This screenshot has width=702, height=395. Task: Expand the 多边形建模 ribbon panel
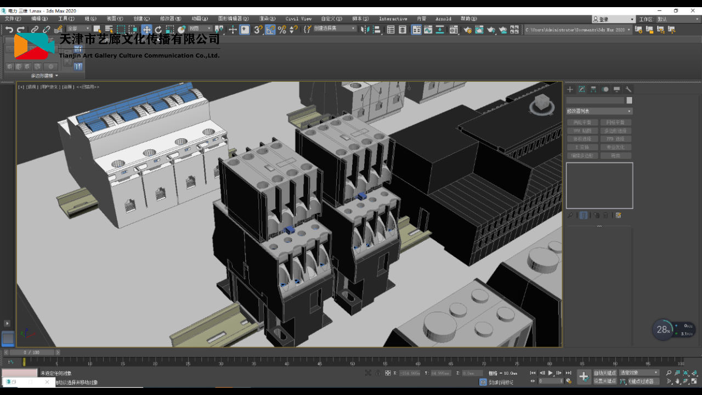tap(44, 76)
